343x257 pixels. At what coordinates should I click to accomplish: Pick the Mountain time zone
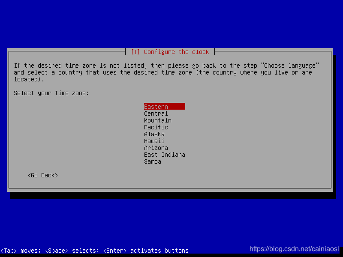[157, 120]
